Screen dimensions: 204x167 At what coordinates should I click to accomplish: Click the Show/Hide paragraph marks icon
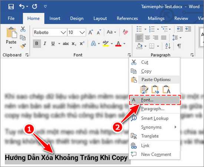[x=179, y=46]
